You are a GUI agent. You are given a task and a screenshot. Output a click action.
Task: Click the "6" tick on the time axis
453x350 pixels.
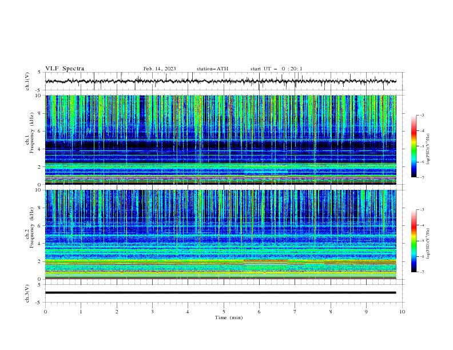coord(259,312)
